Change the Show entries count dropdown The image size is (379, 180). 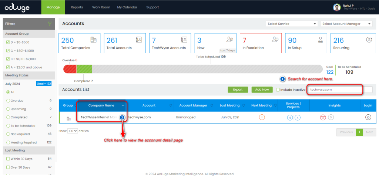(73, 131)
